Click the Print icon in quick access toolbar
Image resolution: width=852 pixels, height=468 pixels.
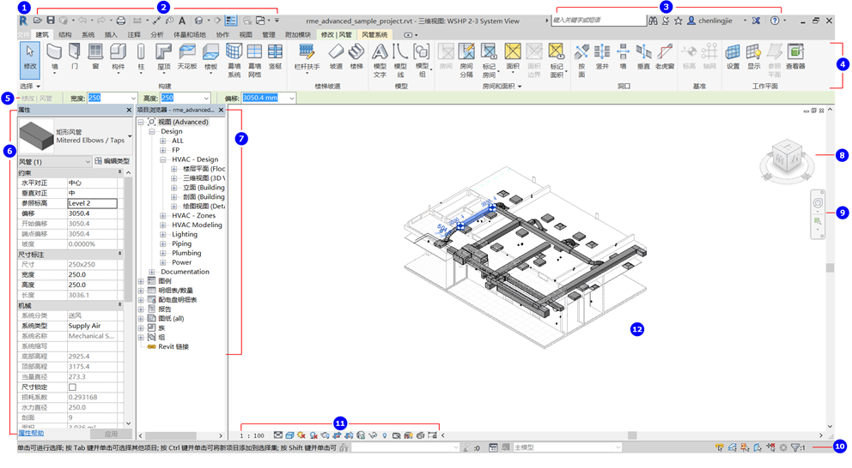(x=120, y=21)
